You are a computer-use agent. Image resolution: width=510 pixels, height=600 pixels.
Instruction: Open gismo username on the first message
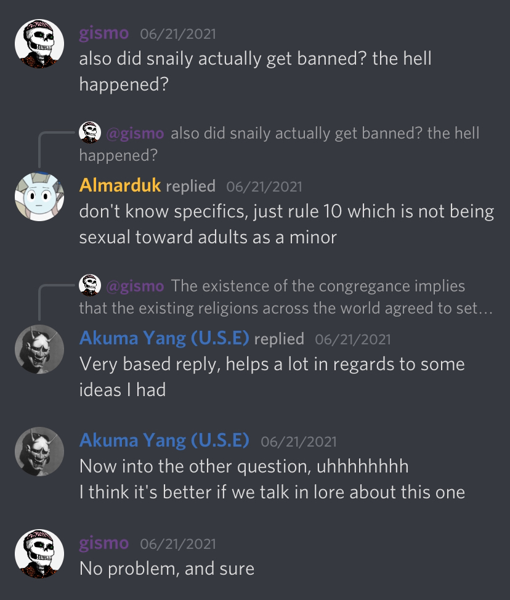click(x=103, y=33)
